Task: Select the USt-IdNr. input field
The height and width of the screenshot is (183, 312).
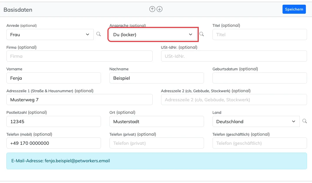Action: pyautogui.click(x=234, y=56)
